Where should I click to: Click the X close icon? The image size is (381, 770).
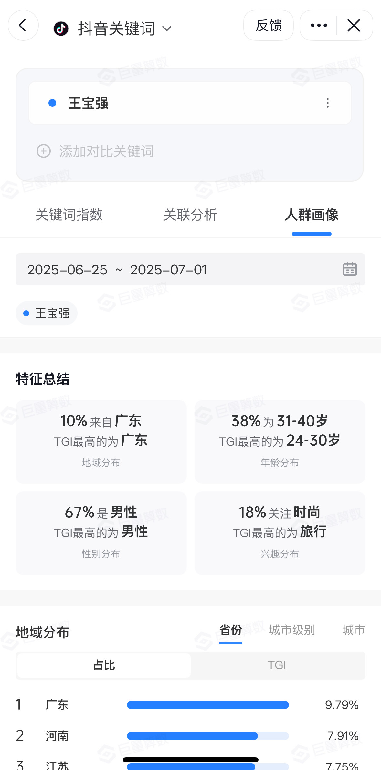[x=354, y=25]
